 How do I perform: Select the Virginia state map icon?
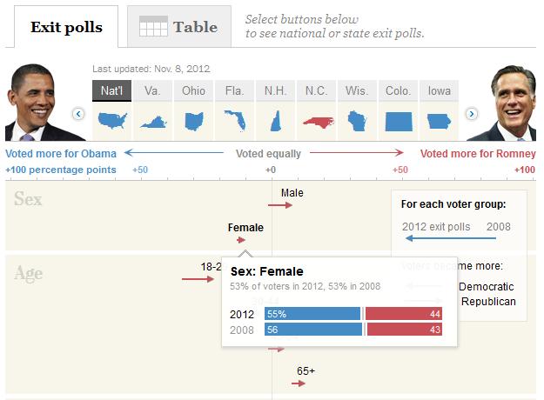click(x=153, y=121)
